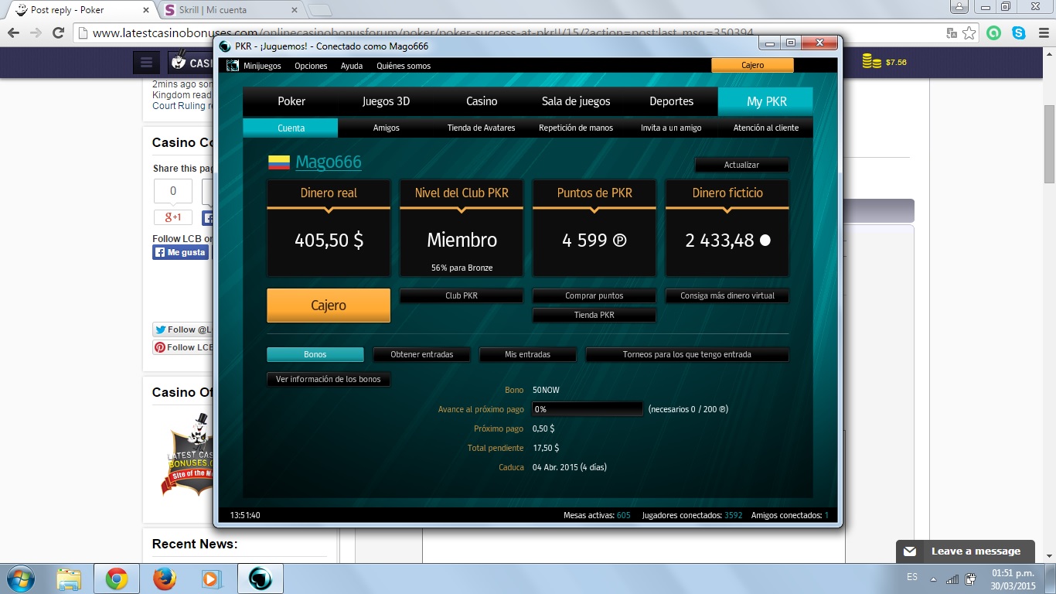Switch to the Casino tab
1056x594 pixels.
(482, 101)
